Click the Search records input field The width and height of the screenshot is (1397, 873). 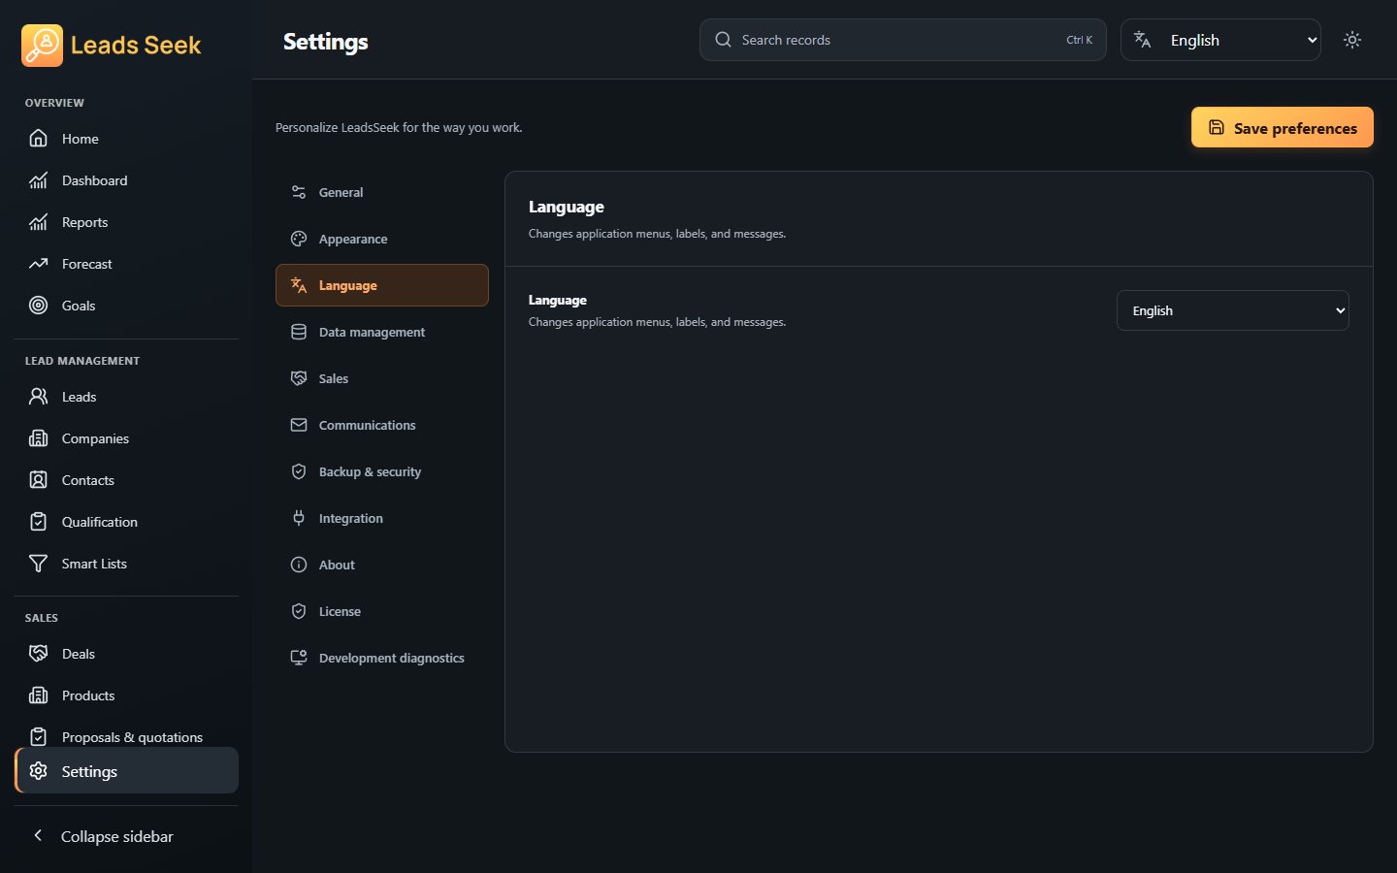[903, 40]
